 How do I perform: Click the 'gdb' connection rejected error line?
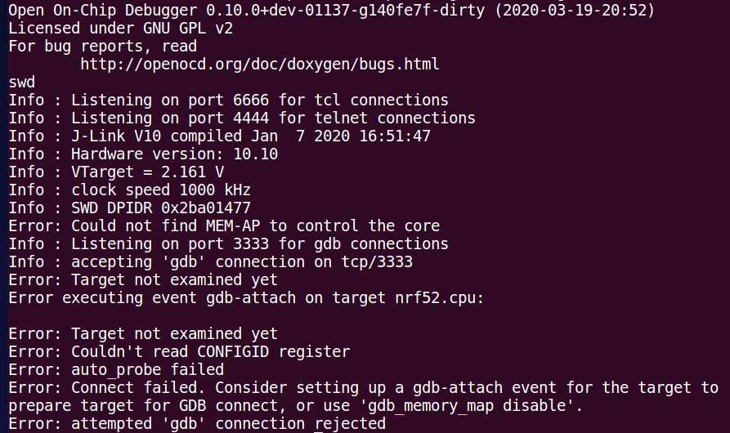[197, 423]
